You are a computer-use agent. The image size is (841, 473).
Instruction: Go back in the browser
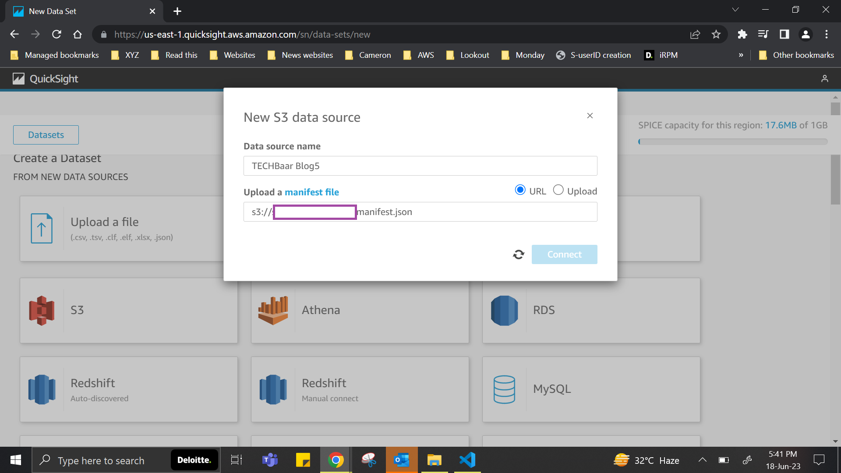(x=14, y=34)
